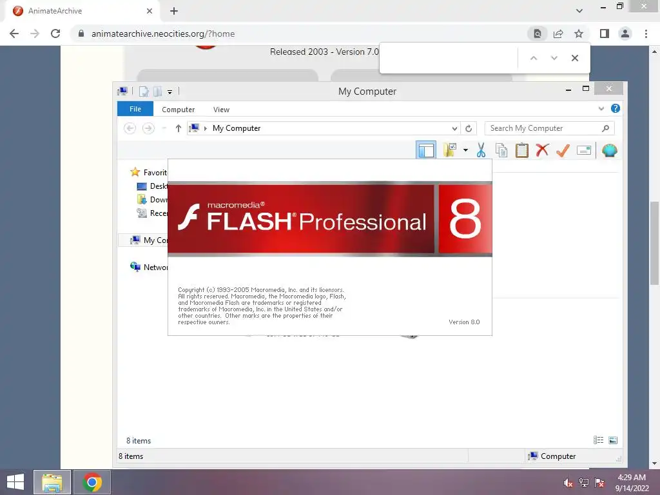The width and height of the screenshot is (660, 495).
Task: Open a new Chrome tab
Action: tap(174, 11)
